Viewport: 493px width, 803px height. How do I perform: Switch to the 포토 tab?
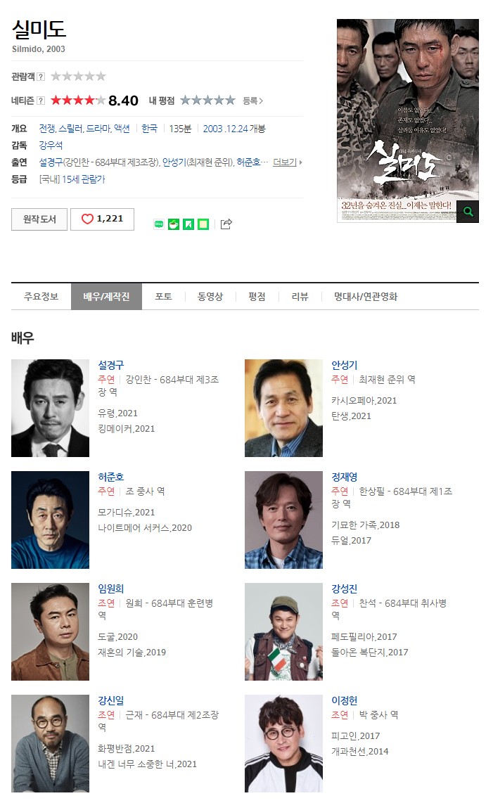click(163, 297)
